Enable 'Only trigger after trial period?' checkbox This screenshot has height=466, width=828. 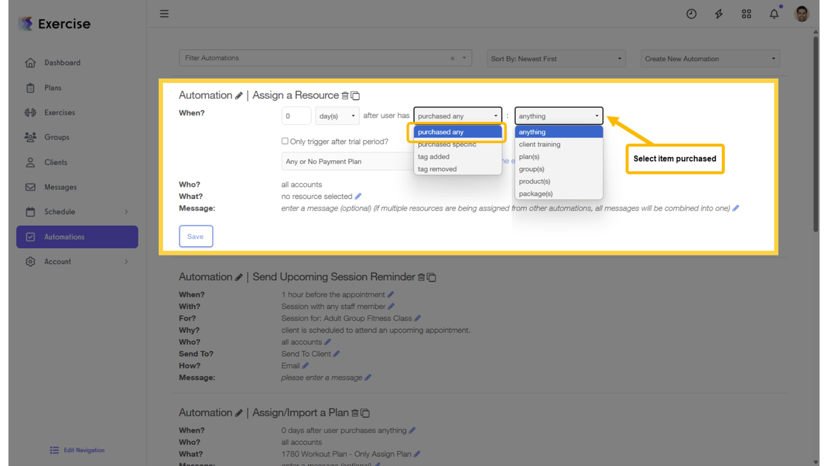[284, 141]
